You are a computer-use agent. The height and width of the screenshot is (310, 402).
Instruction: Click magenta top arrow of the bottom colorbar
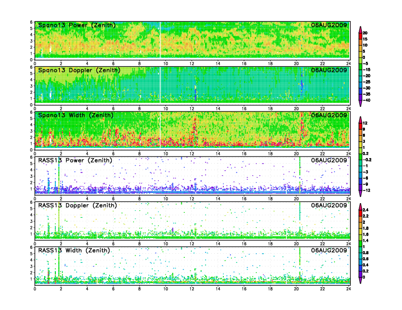(x=360, y=207)
